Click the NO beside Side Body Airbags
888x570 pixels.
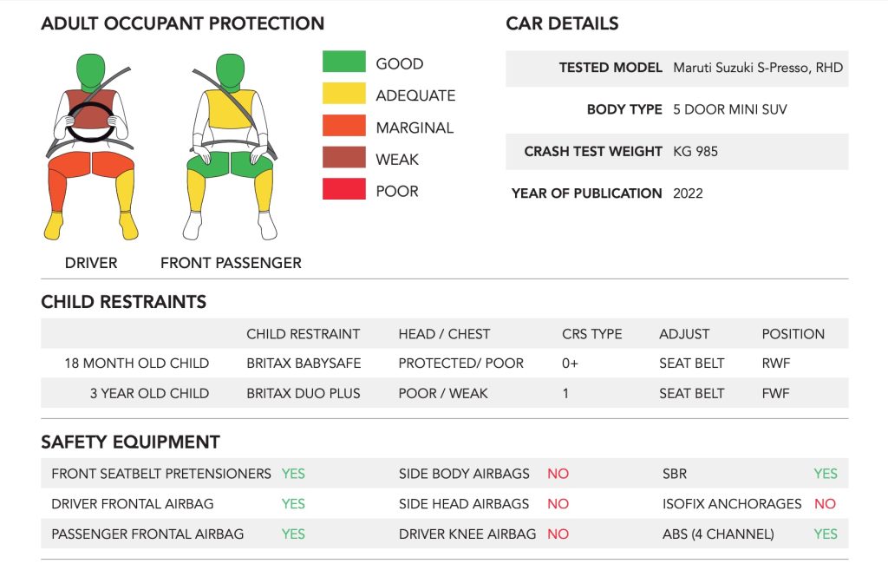(558, 474)
